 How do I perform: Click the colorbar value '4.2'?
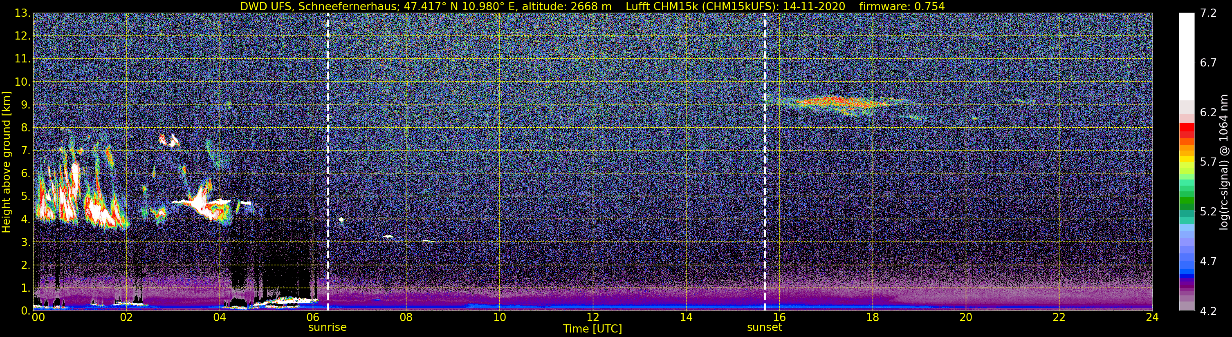(x=1208, y=311)
